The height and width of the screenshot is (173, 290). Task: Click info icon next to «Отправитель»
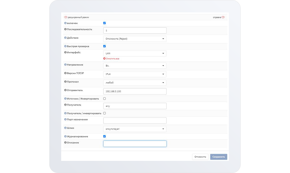pos(65,90)
